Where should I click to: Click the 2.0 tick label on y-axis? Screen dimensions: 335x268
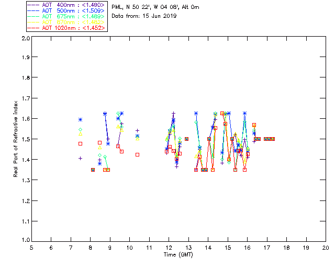tap(25, 38)
